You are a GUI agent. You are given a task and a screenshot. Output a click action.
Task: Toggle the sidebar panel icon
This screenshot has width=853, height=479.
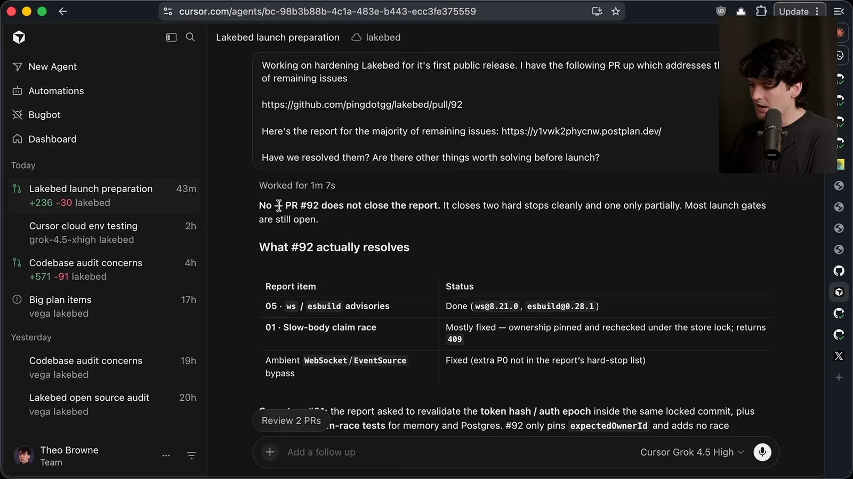[x=171, y=37]
